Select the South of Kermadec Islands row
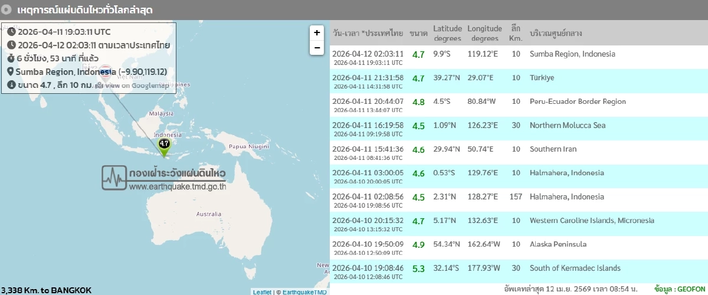The image size is (708, 295). [x=518, y=271]
